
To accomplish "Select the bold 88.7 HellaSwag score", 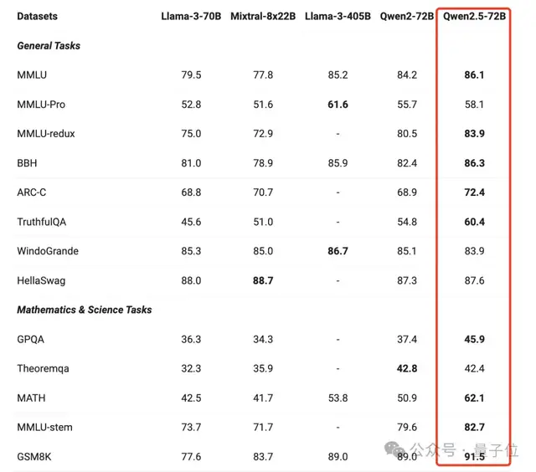I will [263, 280].
